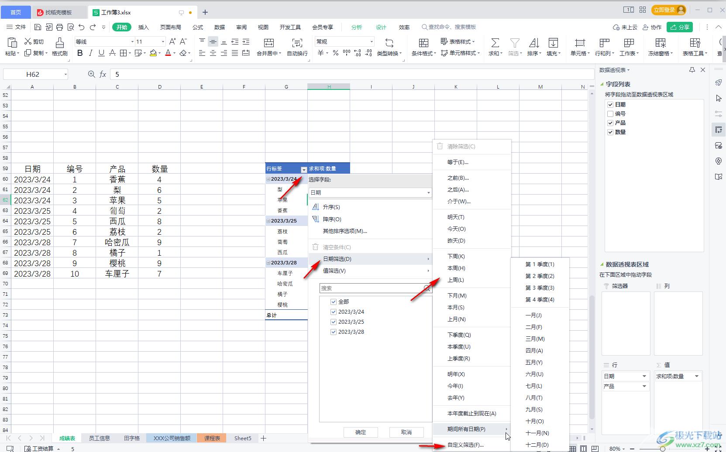Click 其他排序选项(M)... link

tap(345, 231)
